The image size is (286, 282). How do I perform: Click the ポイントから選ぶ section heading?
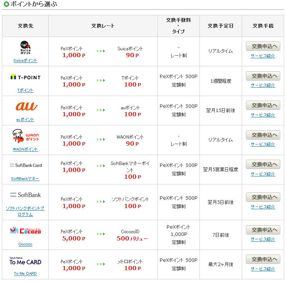click(x=34, y=4)
